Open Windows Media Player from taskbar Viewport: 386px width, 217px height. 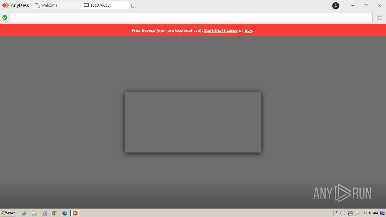coord(44,213)
